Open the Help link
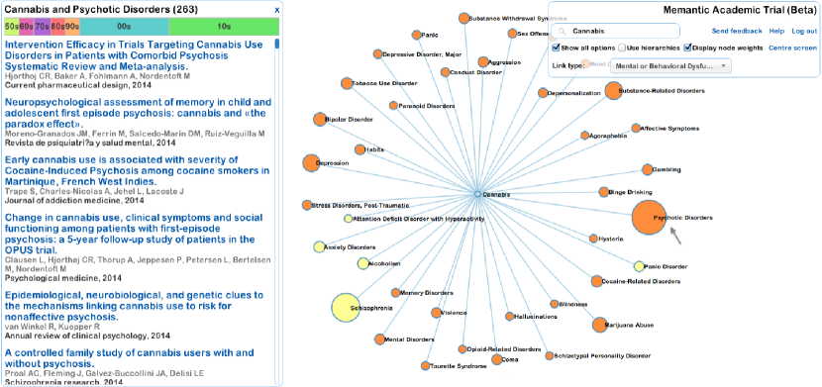The image size is (822, 387). [776, 31]
